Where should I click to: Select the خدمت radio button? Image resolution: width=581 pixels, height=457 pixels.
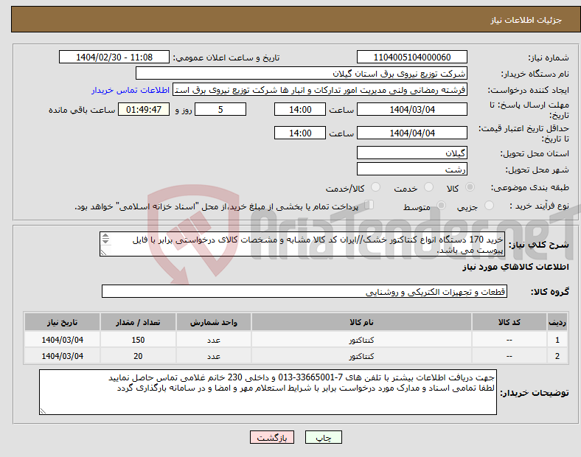coord(428,187)
